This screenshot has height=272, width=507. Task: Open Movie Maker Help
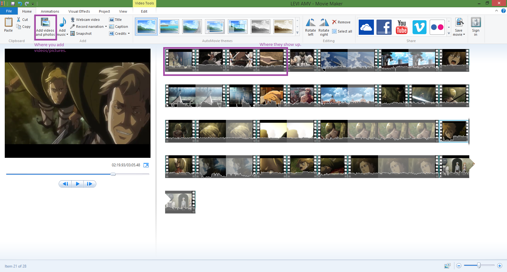click(504, 11)
